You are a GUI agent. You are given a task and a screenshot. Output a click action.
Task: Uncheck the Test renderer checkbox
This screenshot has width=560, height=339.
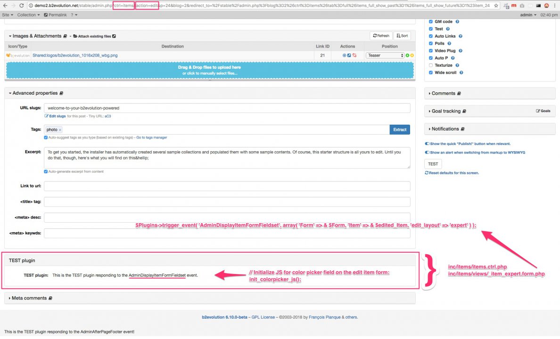click(x=431, y=29)
